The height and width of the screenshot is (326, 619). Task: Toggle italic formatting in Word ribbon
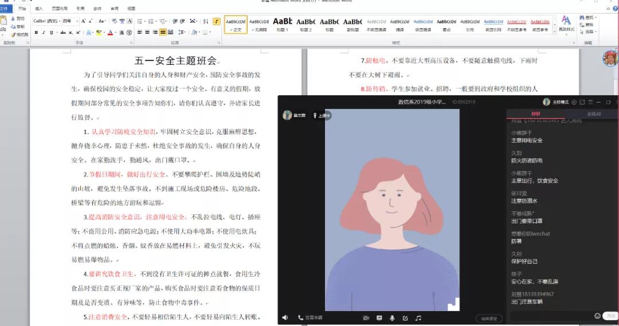point(44,32)
